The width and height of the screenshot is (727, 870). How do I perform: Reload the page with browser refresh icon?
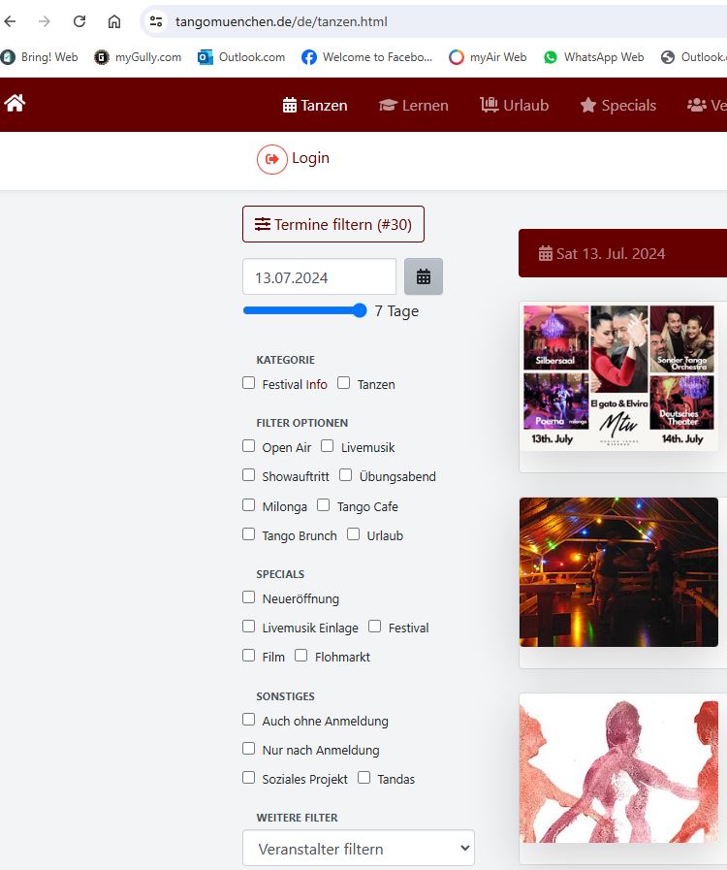79,21
